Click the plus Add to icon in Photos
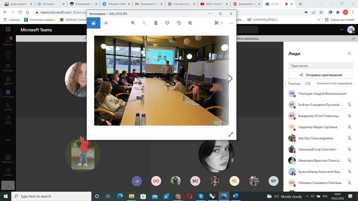The height and width of the screenshot is (201, 358). click(x=106, y=23)
